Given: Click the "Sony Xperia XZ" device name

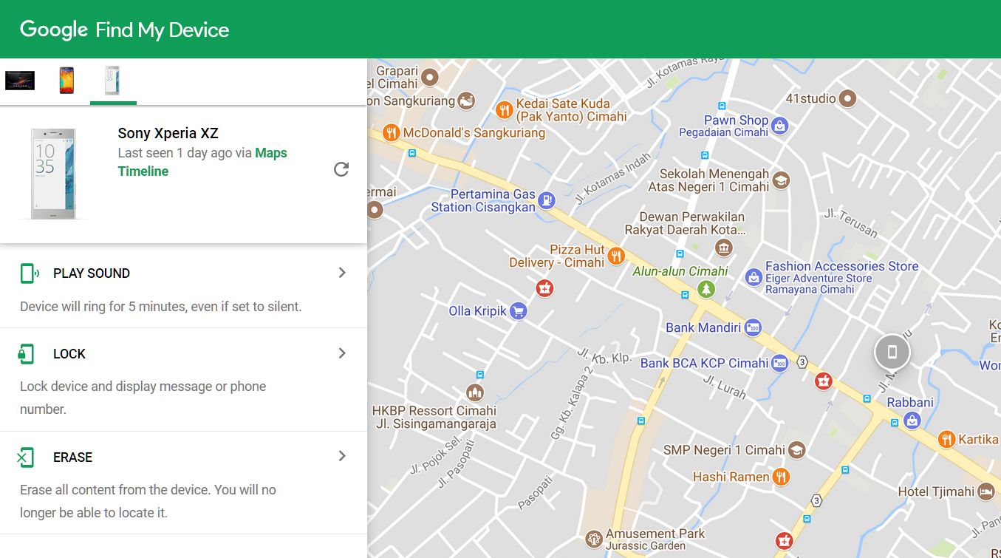Looking at the screenshot, I should [168, 133].
